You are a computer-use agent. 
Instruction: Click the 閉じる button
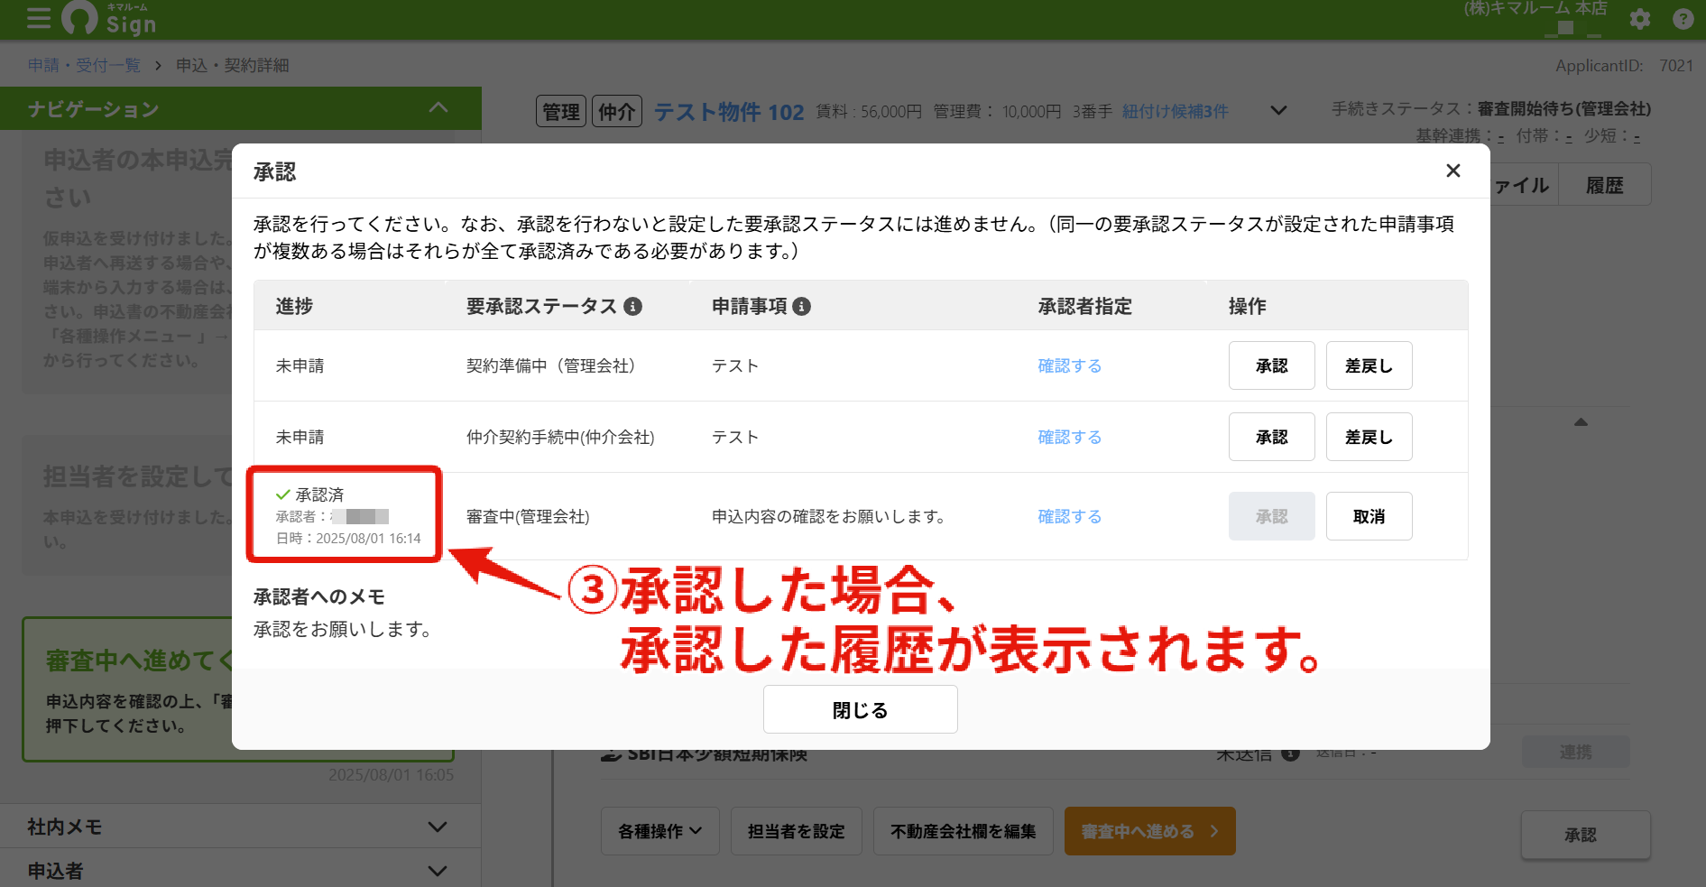(860, 710)
